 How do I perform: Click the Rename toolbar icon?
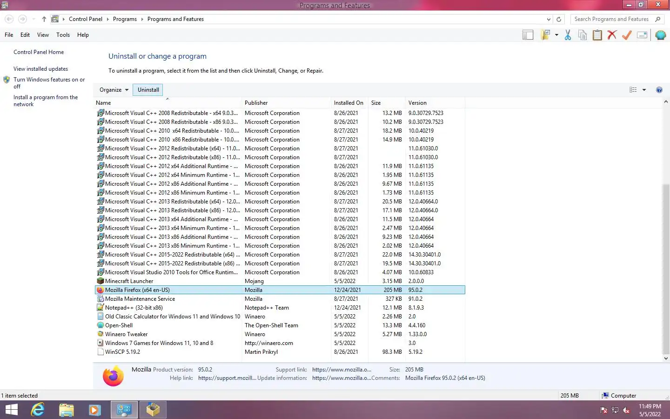tap(642, 35)
